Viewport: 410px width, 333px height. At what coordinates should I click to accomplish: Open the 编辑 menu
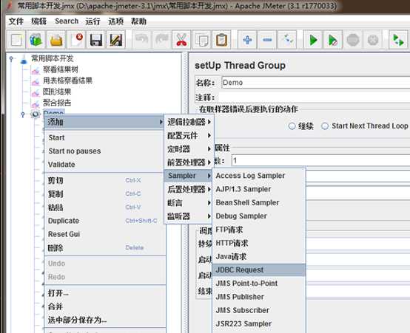coord(38,21)
